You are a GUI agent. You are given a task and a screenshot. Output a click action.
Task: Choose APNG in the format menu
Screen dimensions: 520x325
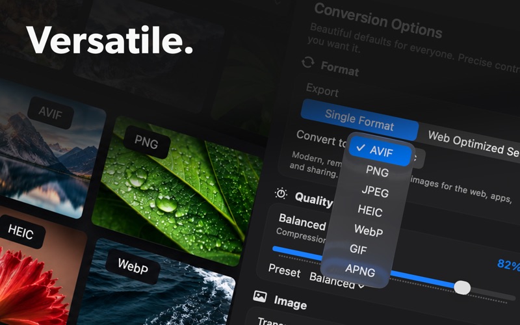coord(360,270)
